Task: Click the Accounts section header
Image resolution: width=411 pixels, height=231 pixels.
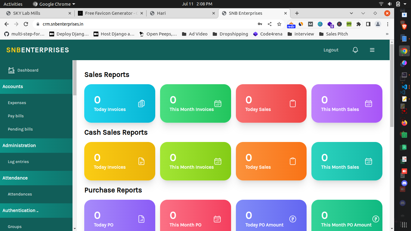Action: [x=36, y=86]
